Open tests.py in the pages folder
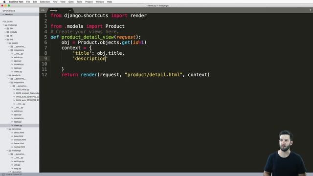Viewport: 313px width, 176px height. tap(18, 68)
